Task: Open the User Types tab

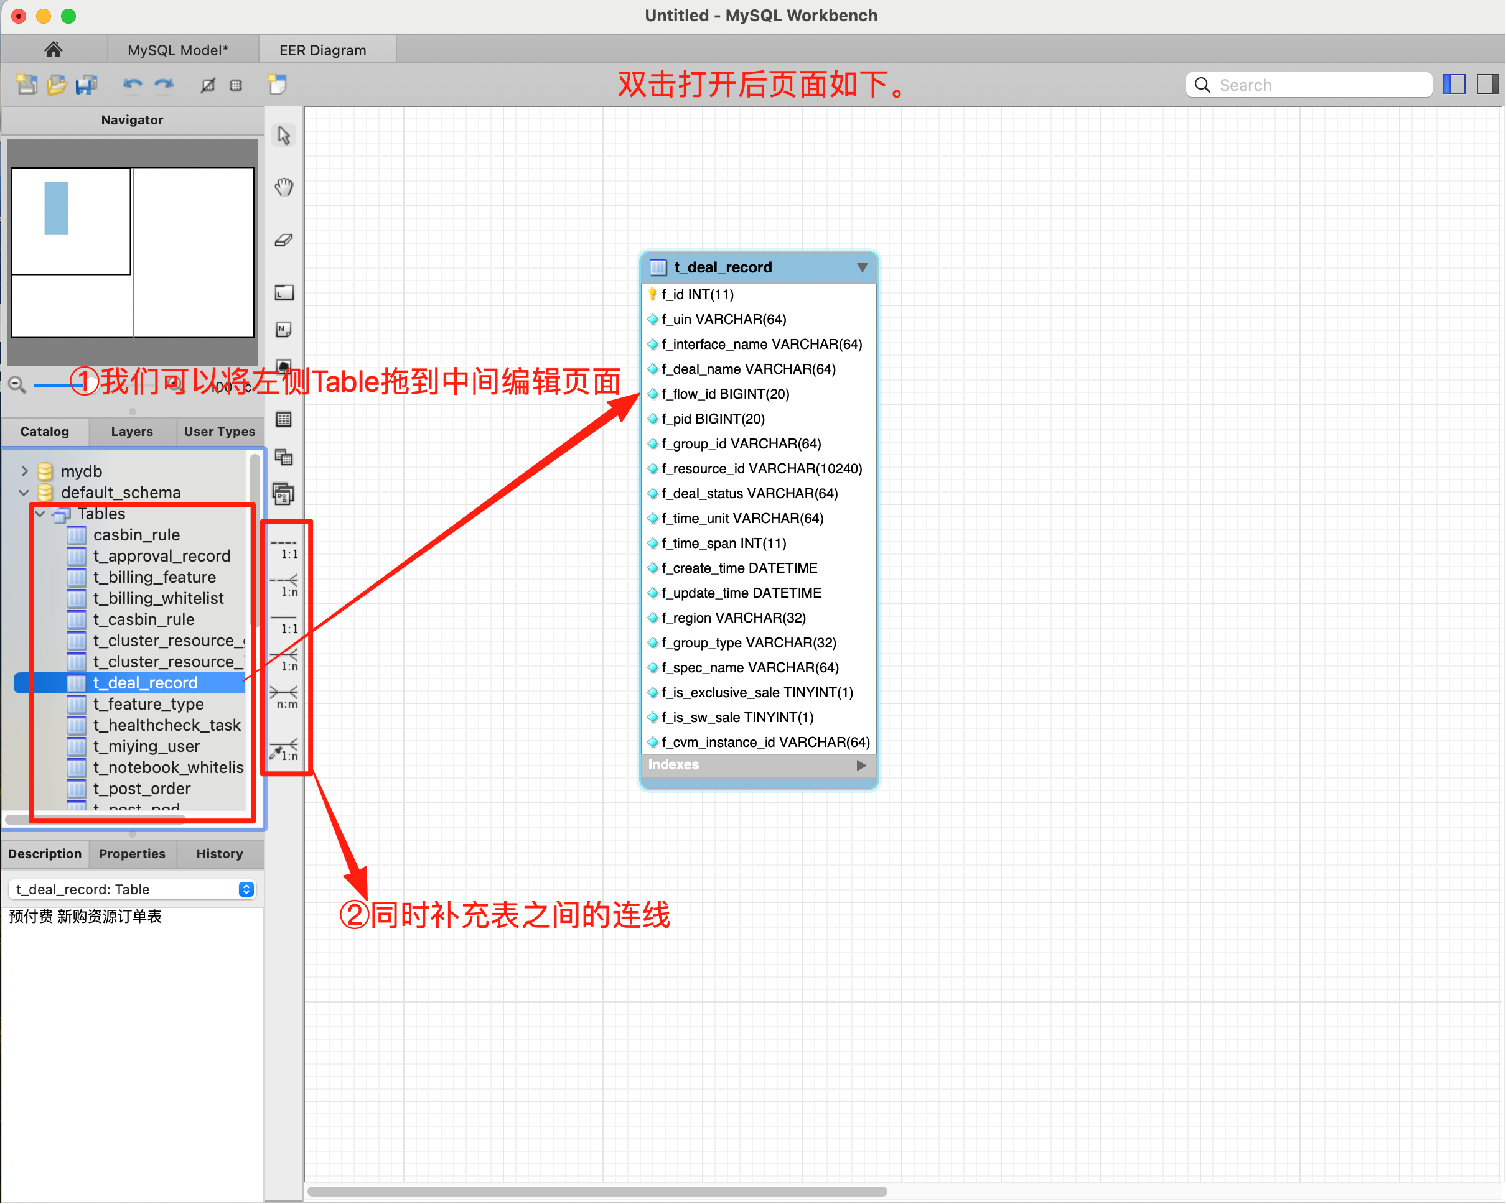Action: tap(219, 432)
